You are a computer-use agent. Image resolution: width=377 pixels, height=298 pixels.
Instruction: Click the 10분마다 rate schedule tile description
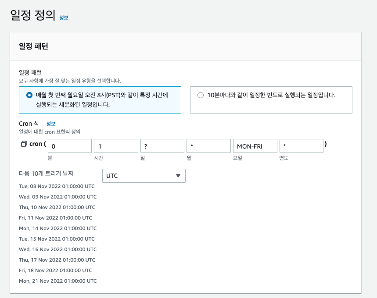click(x=272, y=95)
